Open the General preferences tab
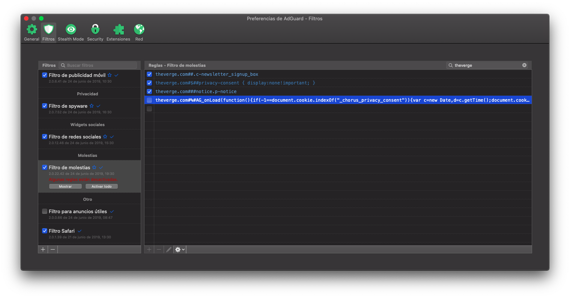Viewport: 570px width, 298px height. tap(32, 33)
